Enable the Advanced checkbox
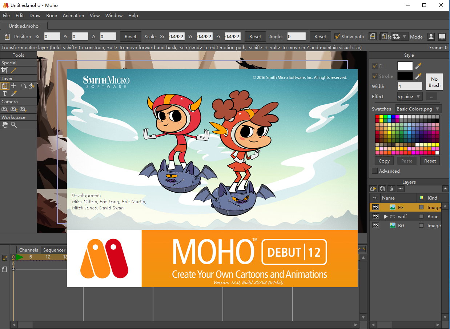The width and height of the screenshot is (450, 329). click(375, 171)
